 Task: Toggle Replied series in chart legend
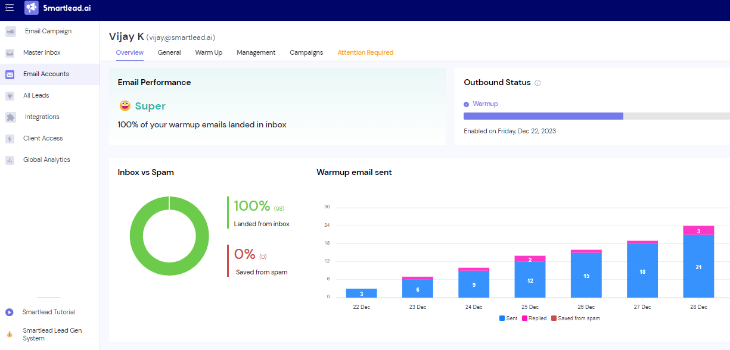click(534, 318)
